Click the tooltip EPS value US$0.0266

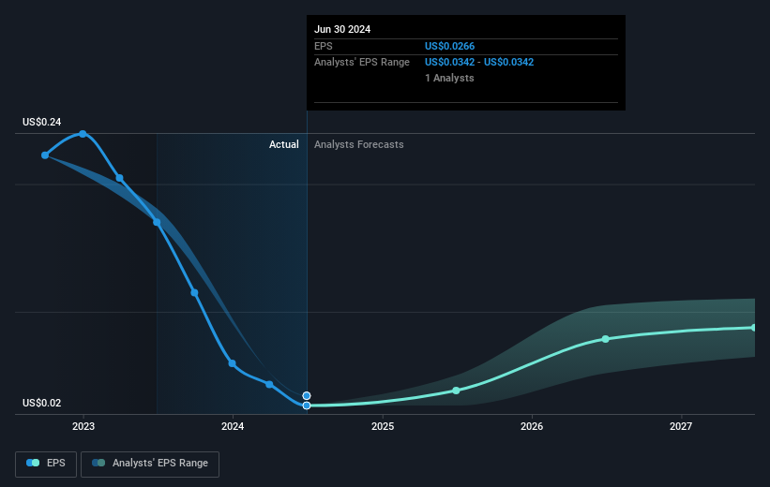(x=450, y=46)
